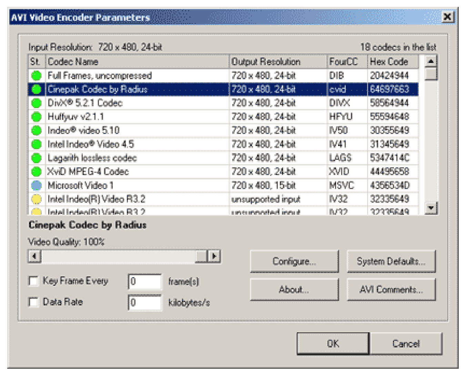466x376 pixels.
Task: Pick the "Intel Indeo® Video 4.5" codec
Action: click(91, 144)
